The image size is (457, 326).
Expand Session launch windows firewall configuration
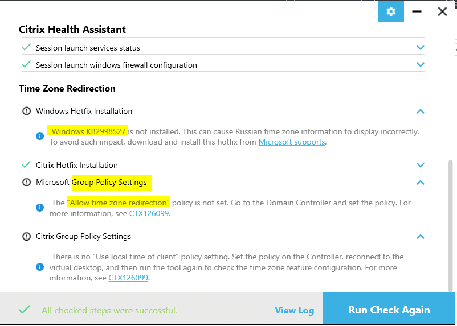tap(421, 65)
